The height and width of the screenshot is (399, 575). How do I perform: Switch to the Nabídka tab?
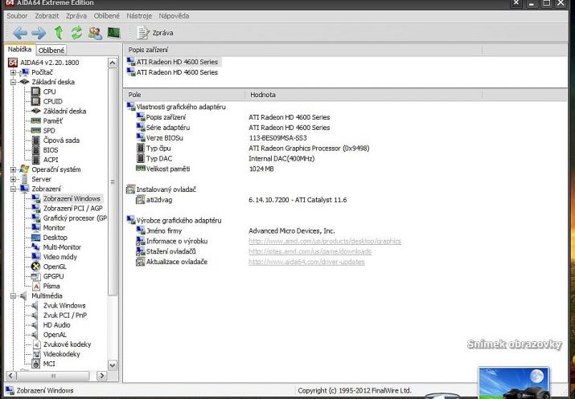(19, 49)
